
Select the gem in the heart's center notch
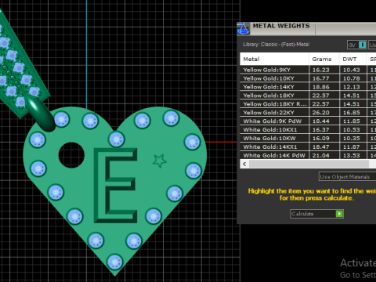(116, 139)
